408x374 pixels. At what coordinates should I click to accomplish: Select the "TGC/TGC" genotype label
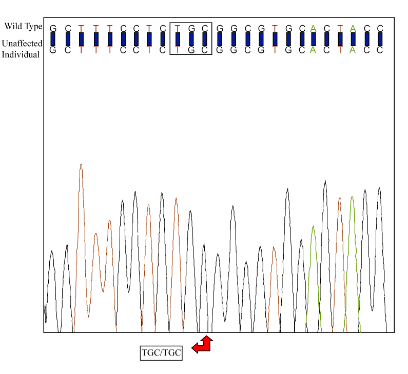(x=161, y=353)
